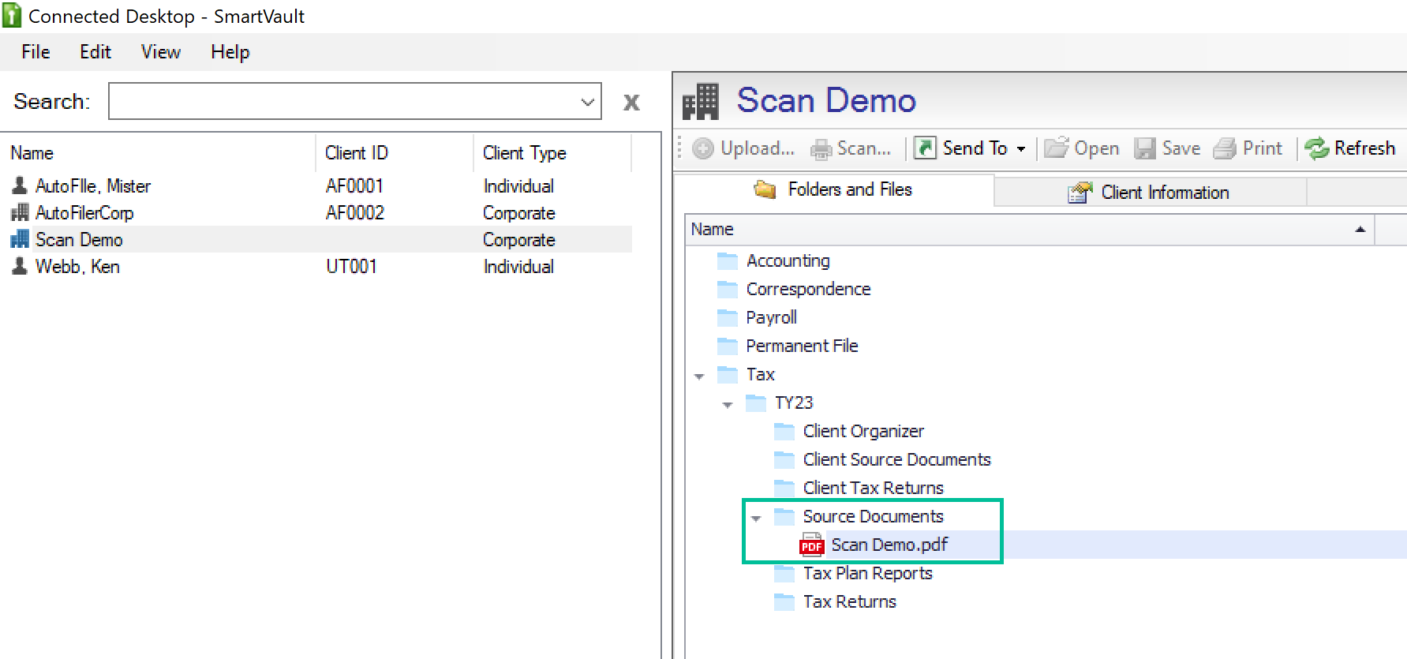Click the Print toolbar button
This screenshot has height=659, width=1407.
(1248, 148)
